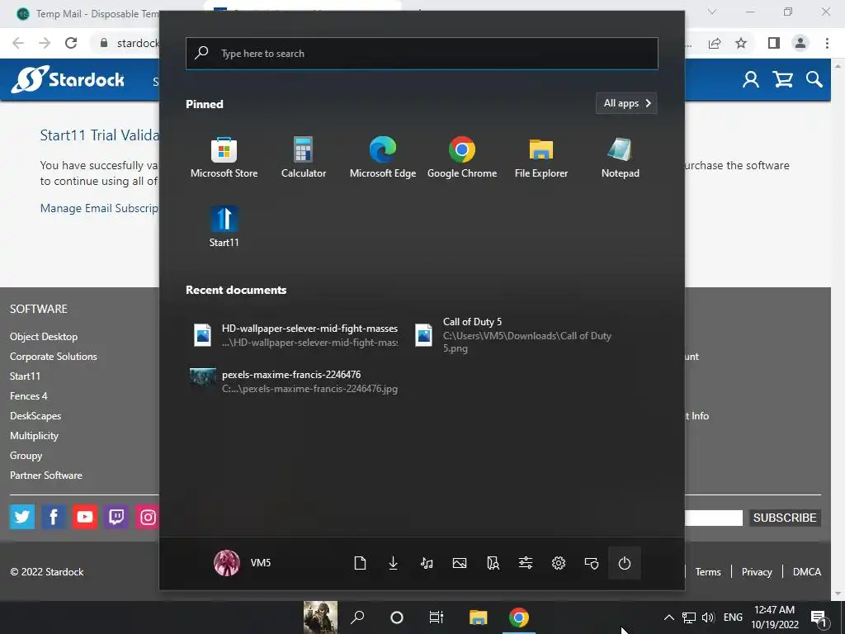The image size is (845, 634).
Task: Open Windows Security shield icon in Start menu
Action: tap(592, 563)
